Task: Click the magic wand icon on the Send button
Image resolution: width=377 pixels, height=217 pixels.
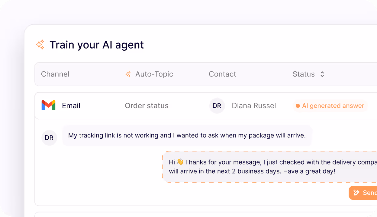Action: (356, 193)
